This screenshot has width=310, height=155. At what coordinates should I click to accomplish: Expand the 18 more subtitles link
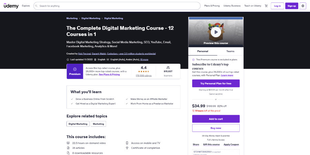click(144, 60)
